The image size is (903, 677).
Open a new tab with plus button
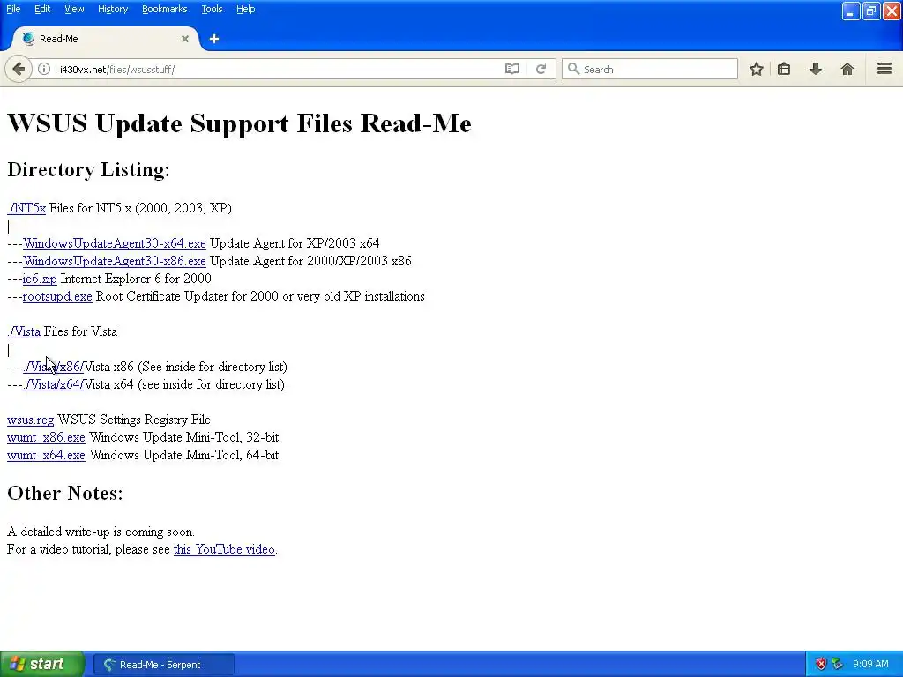click(214, 39)
